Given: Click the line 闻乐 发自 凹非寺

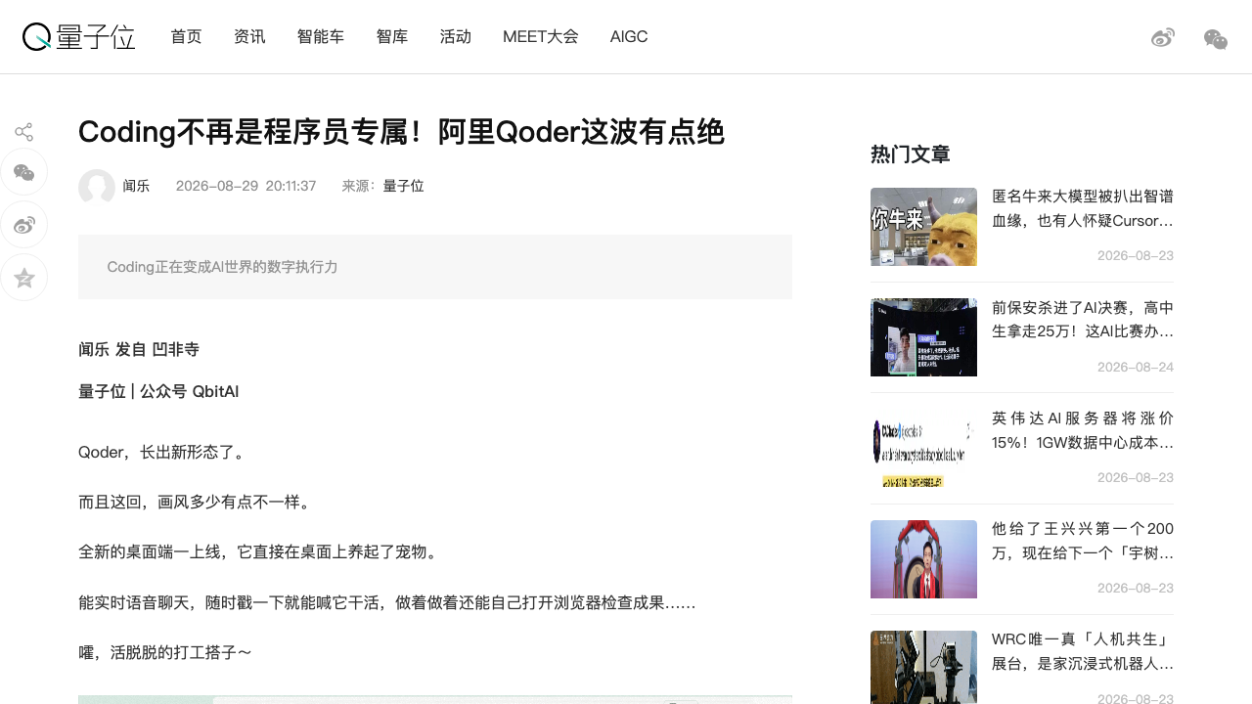Looking at the screenshot, I should (x=139, y=350).
